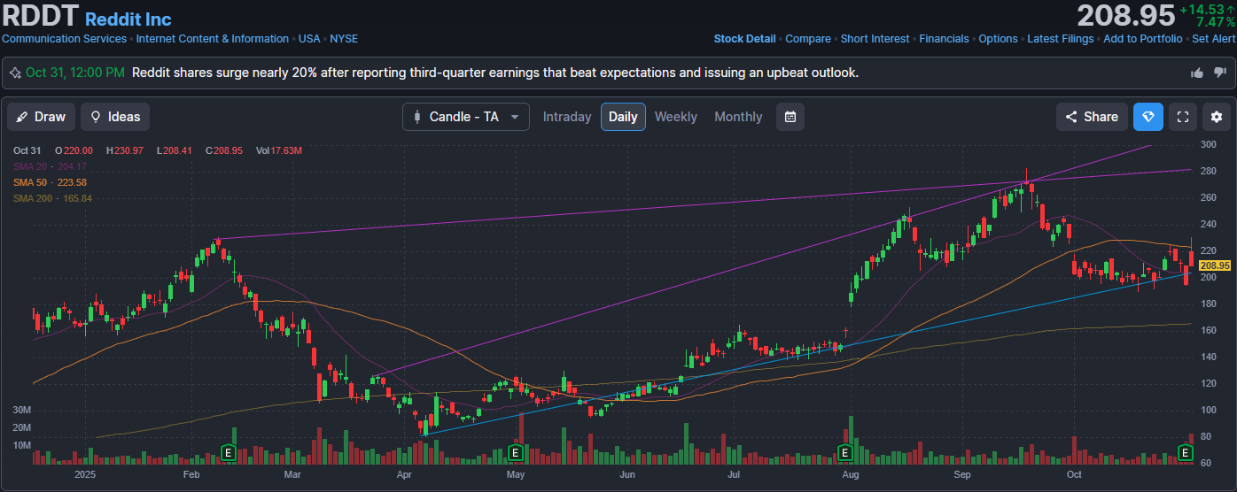Click the 208.95 current price tag on axis
Screen dimensions: 1237x492
(1216, 265)
